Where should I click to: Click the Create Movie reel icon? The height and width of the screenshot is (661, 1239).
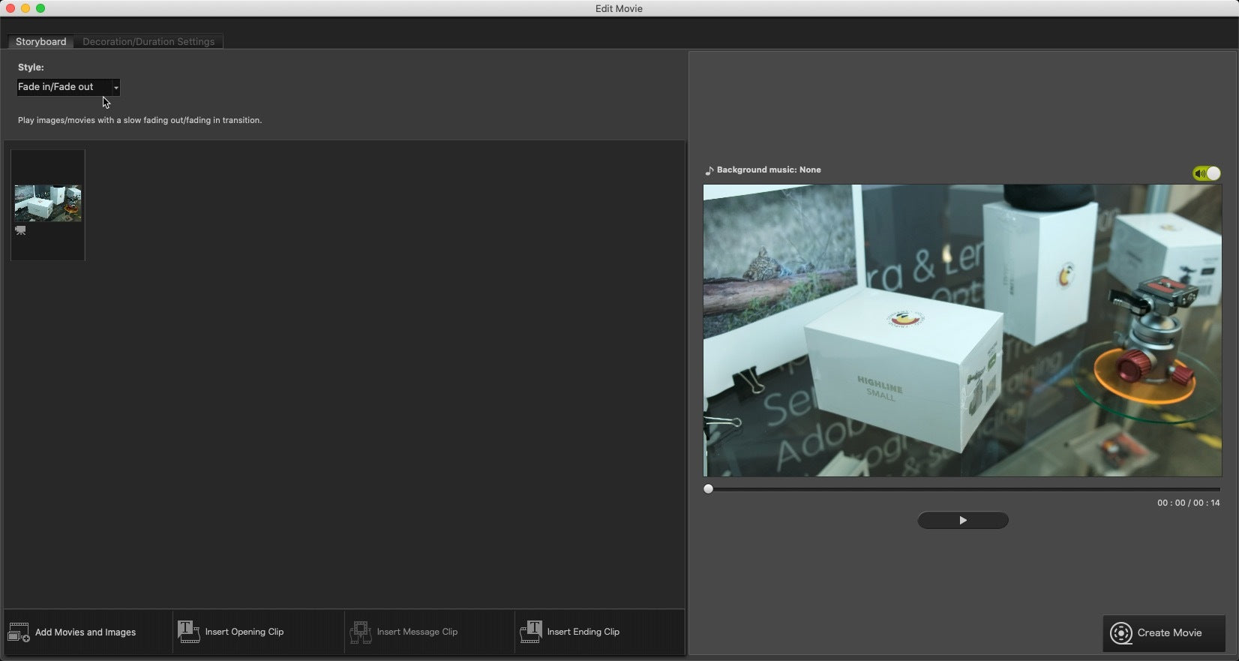tap(1121, 633)
